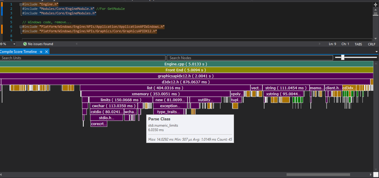Click the Modules/Core/EngineModule.h include line
This screenshot has height=178, width=379.
[x=59, y=9]
